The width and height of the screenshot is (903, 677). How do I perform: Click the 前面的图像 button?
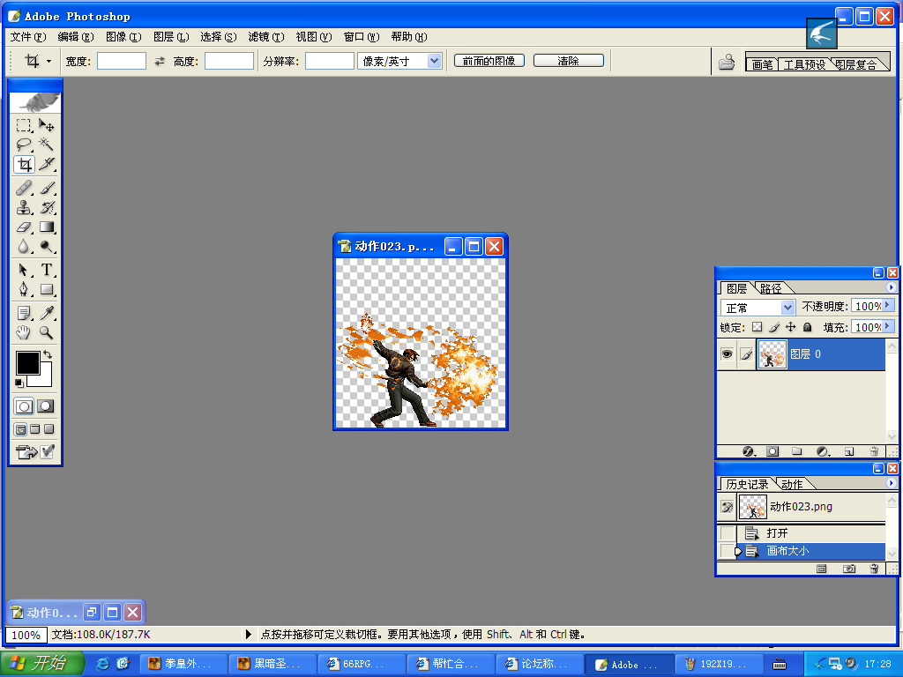click(x=489, y=61)
